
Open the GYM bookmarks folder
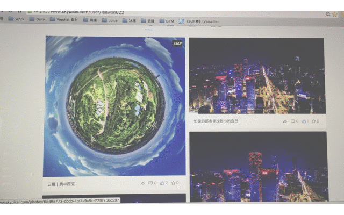click(167, 21)
